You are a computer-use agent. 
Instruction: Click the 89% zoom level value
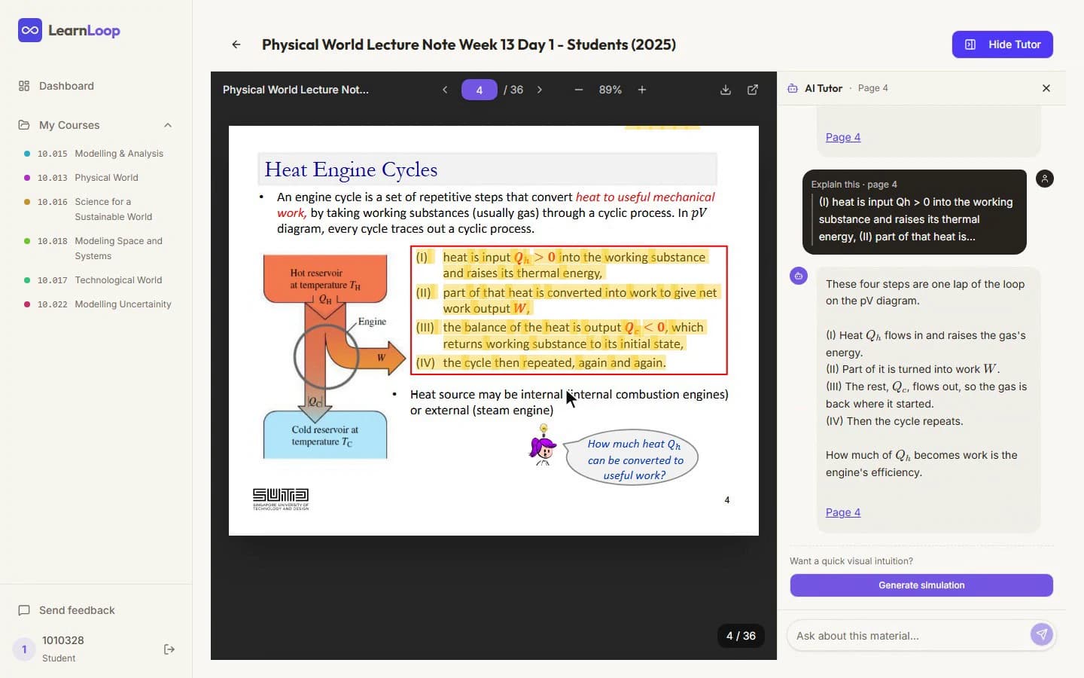pos(611,90)
